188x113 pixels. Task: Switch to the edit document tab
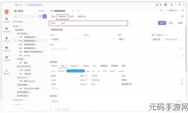pos(62,17)
